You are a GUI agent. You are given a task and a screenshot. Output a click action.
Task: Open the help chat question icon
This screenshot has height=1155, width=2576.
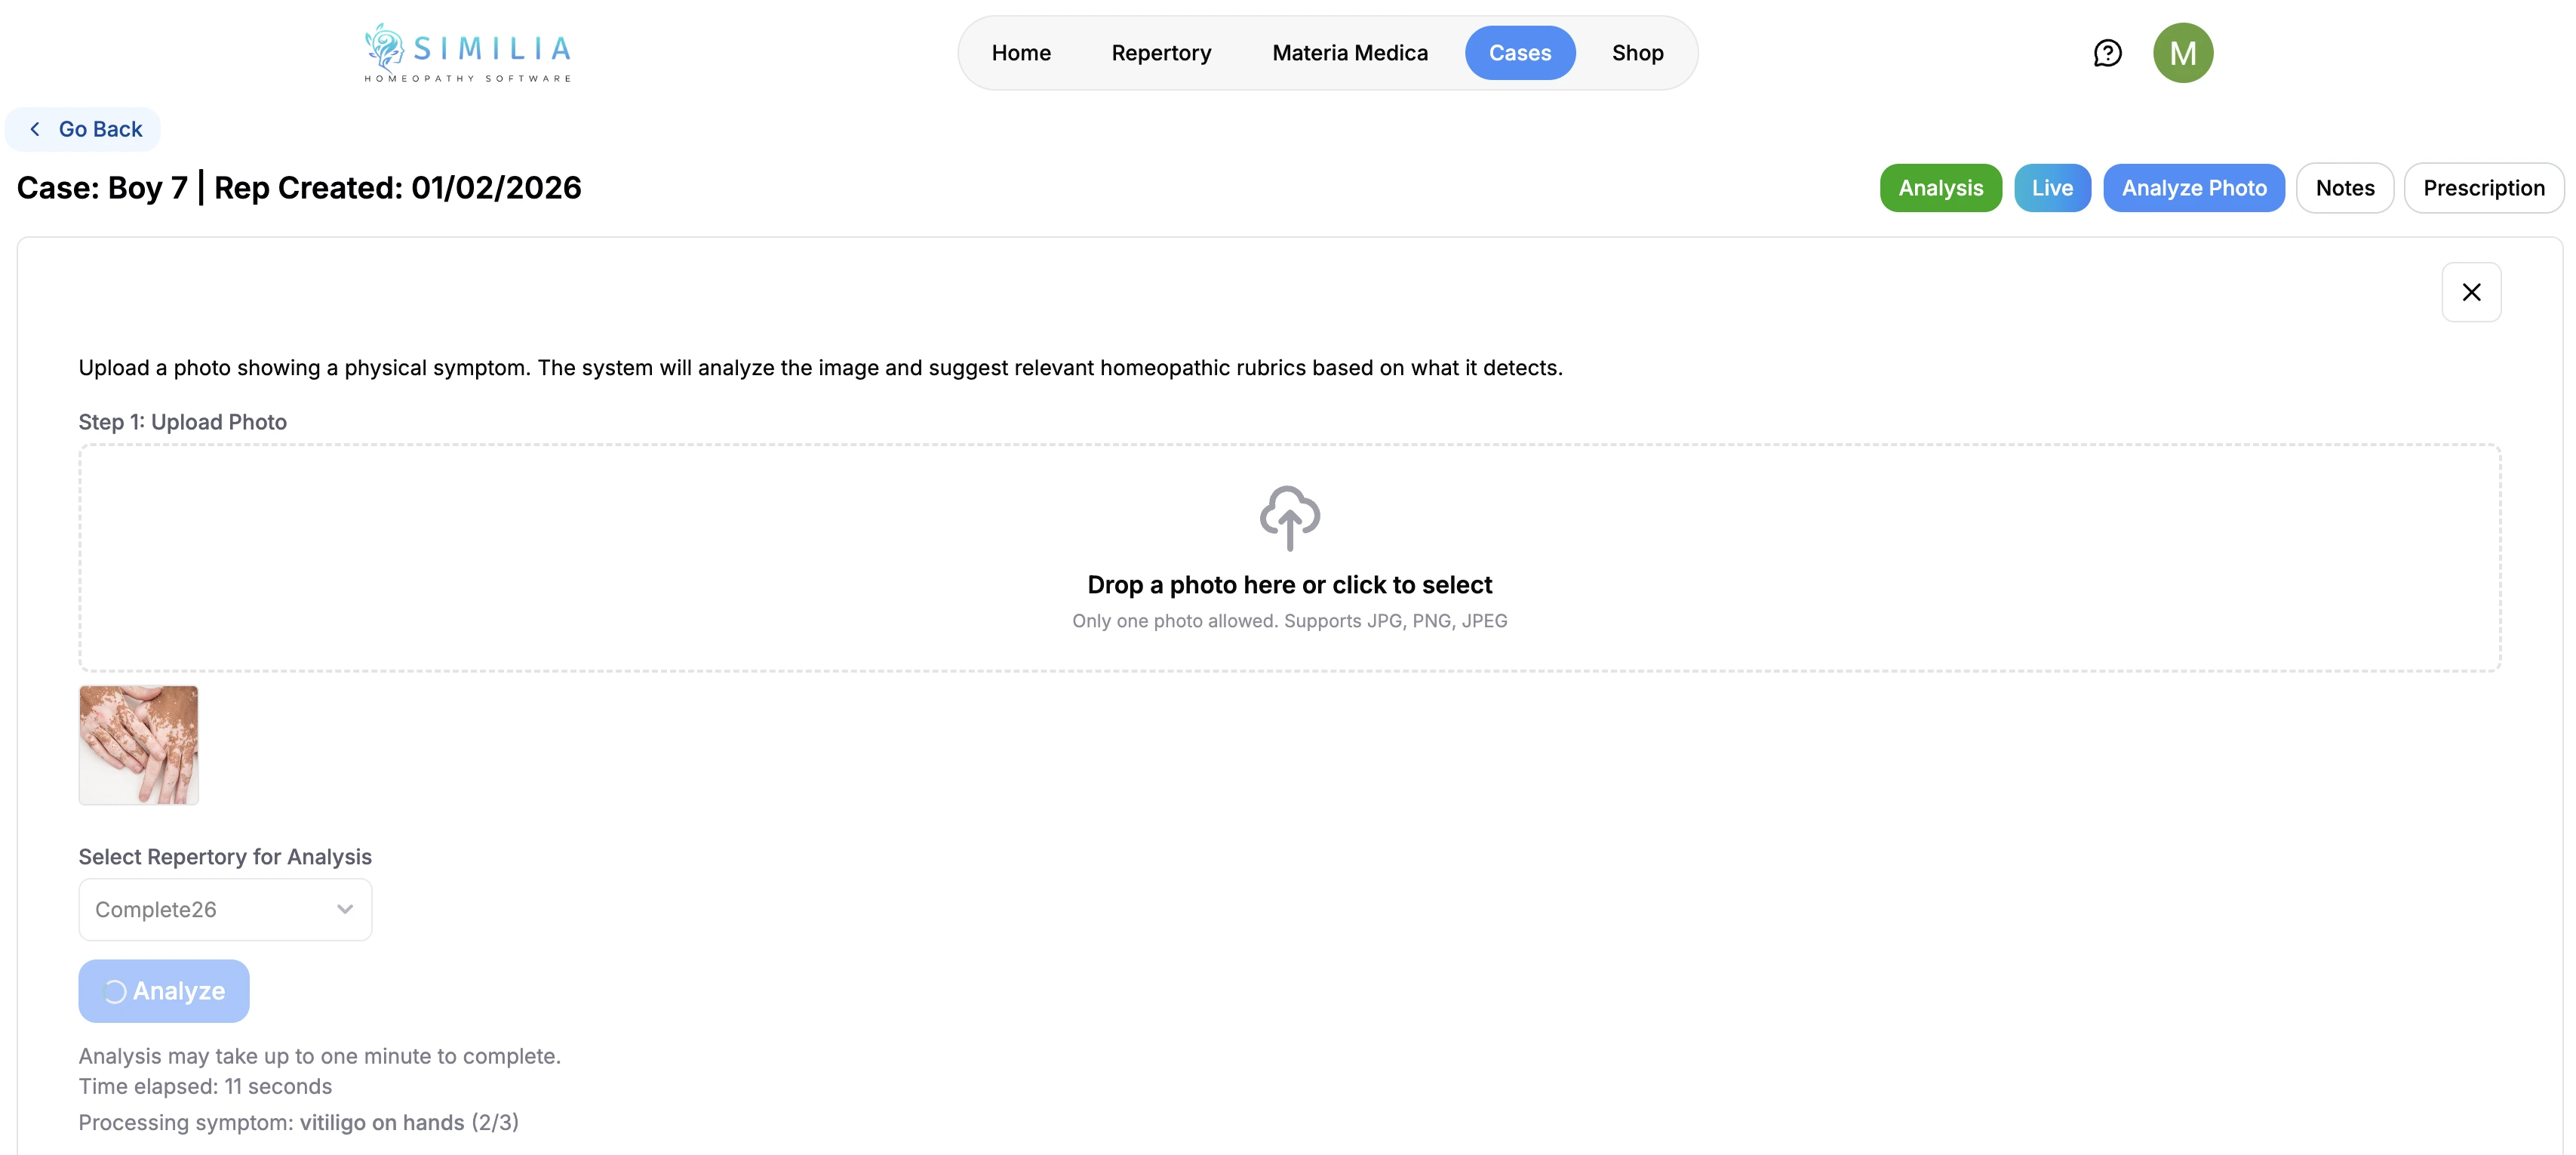[x=2107, y=53]
